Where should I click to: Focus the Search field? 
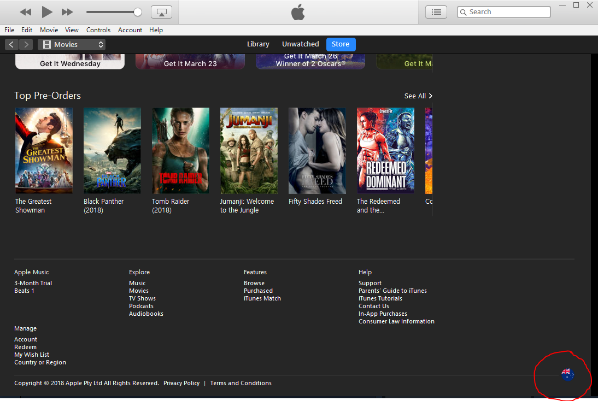click(504, 12)
